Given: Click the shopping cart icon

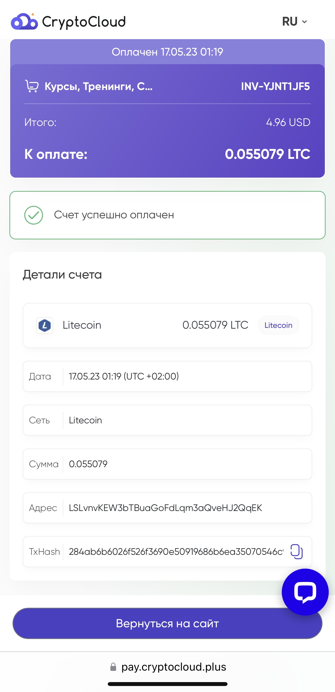Looking at the screenshot, I should [32, 86].
